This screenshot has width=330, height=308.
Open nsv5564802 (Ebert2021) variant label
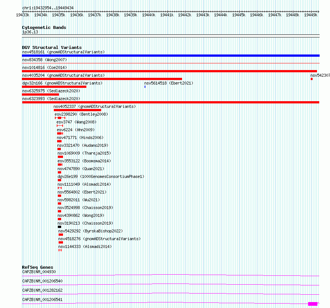(82, 192)
